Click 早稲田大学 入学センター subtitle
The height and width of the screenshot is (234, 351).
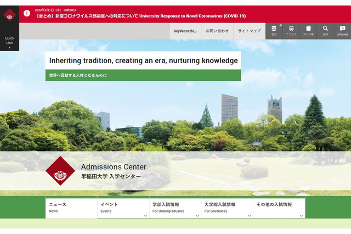111,176
